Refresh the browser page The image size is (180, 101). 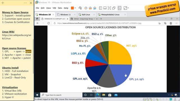click(48, 23)
